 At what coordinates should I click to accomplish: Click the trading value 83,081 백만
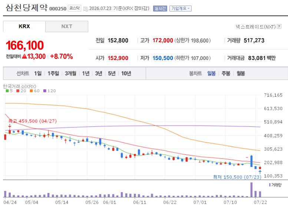262,58
